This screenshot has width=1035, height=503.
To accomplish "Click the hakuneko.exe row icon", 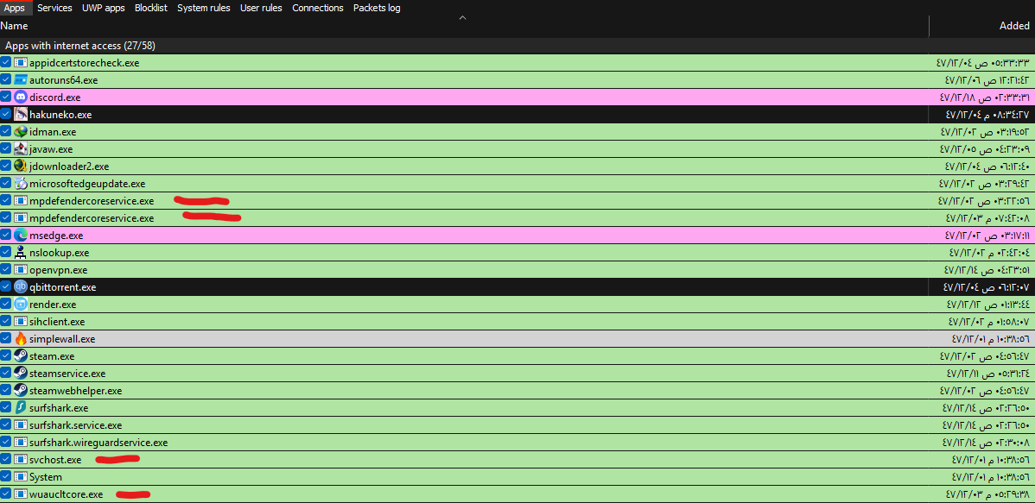I will click(21, 114).
